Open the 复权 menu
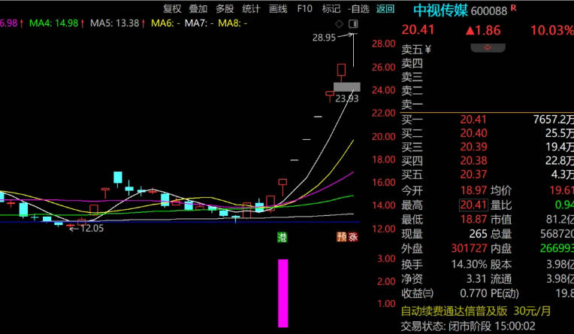The image size is (574, 334). point(172,9)
